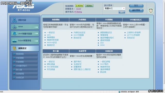Open EzQoS bandwidth management icon
The width and height of the screenshot is (165, 93).
pyautogui.click(x=14, y=41)
